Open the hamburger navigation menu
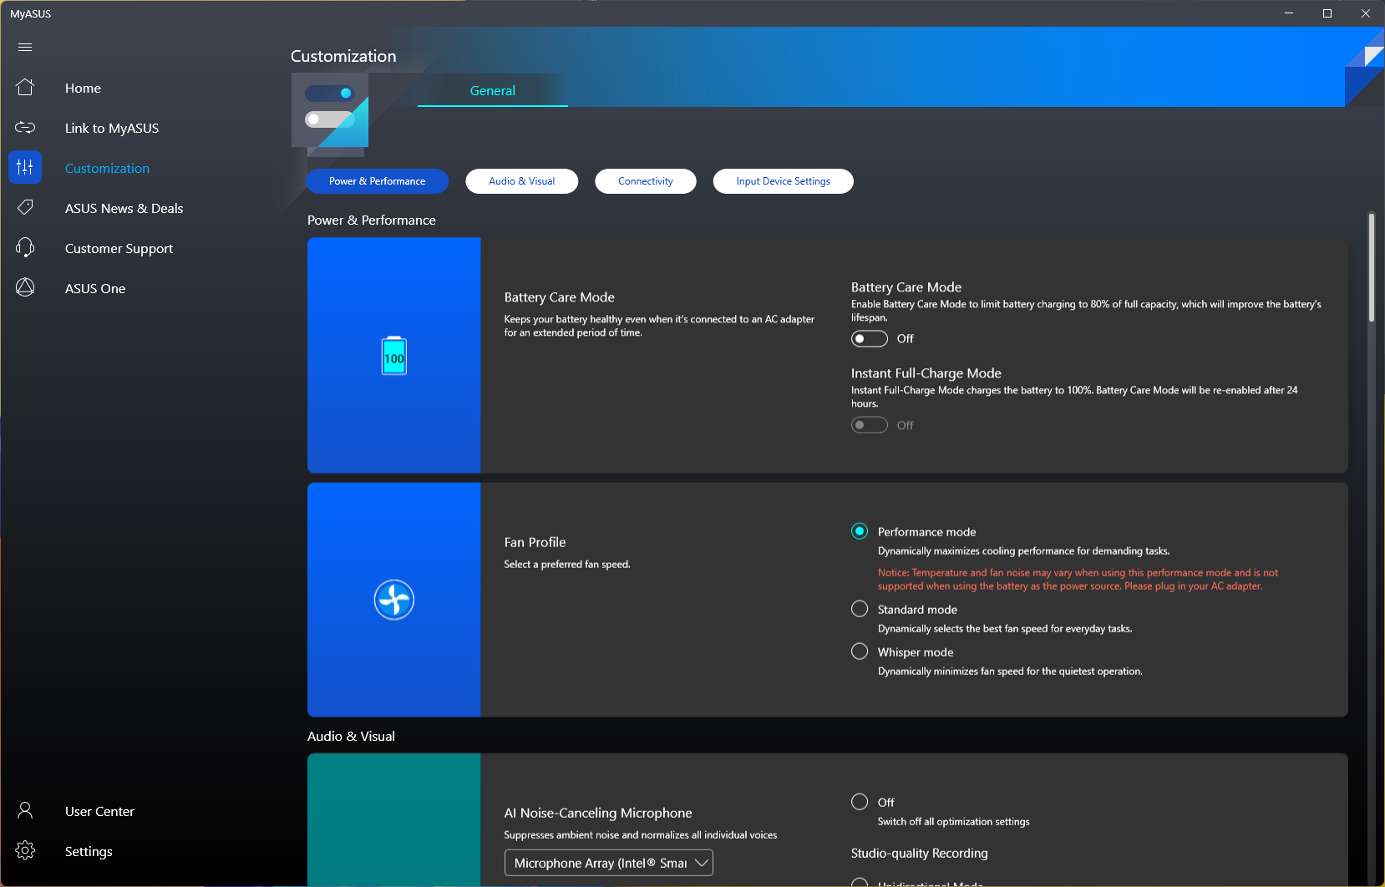 (25, 47)
